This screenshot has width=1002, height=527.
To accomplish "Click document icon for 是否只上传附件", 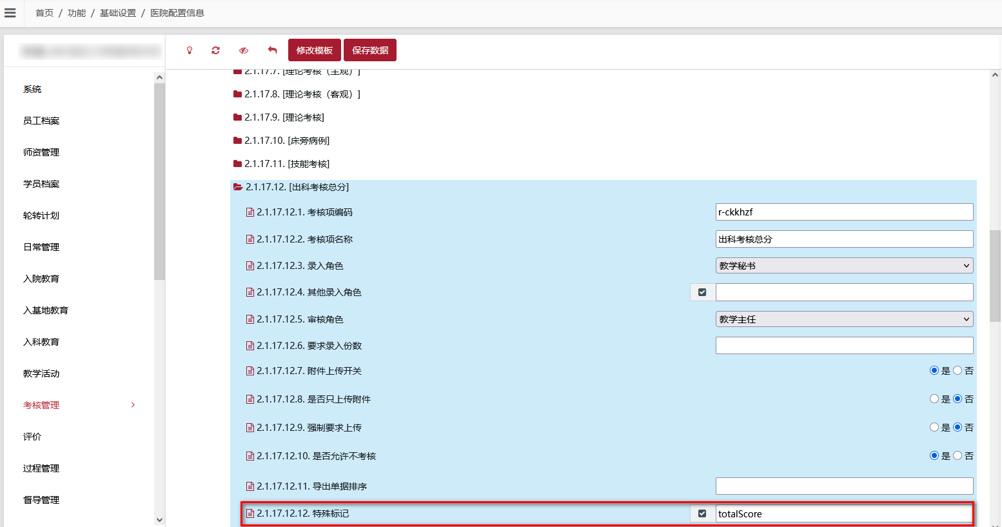I will coord(250,399).
